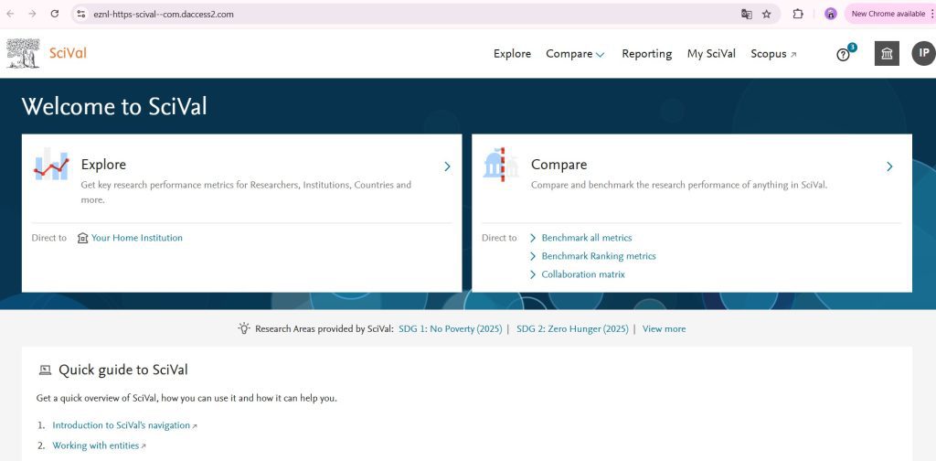Go to My SciVal
Viewport: 936px width, 461px height.
(x=711, y=54)
